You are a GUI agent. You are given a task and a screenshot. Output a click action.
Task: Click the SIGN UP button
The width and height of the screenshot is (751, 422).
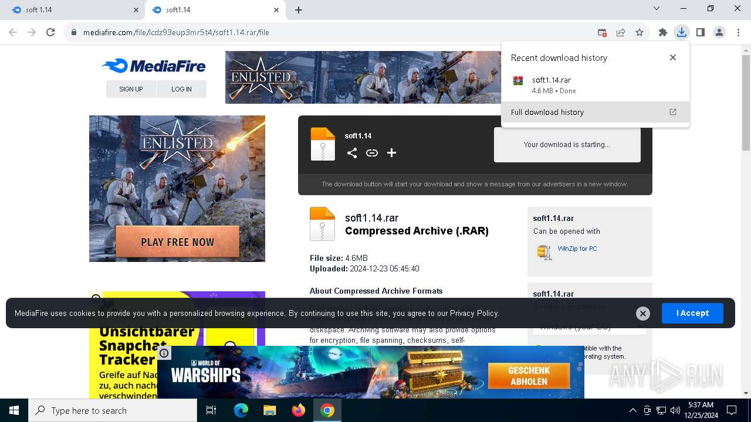(131, 89)
